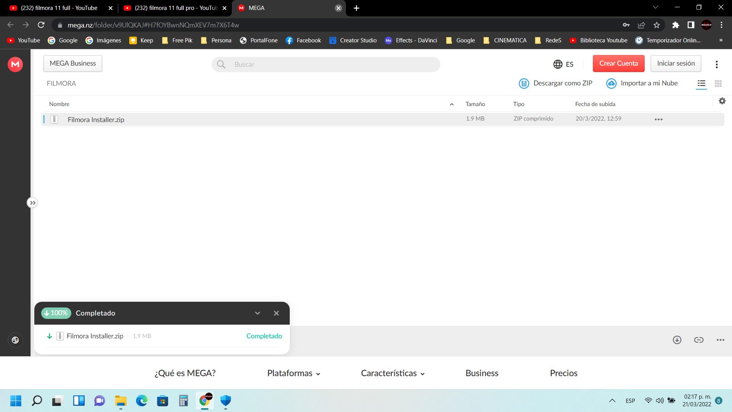Click the Crear Cuenta button

point(618,64)
